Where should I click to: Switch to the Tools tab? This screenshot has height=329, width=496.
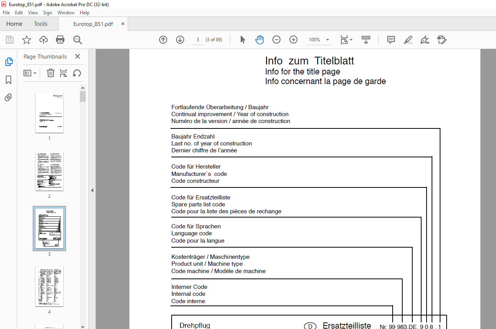(x=40, y=24)
